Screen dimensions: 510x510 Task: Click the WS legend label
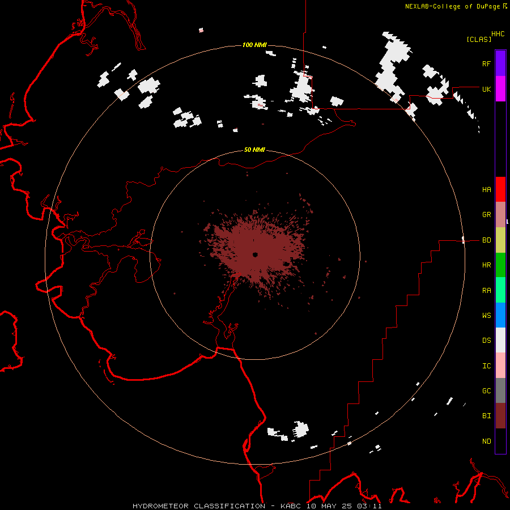coord(486,315)
